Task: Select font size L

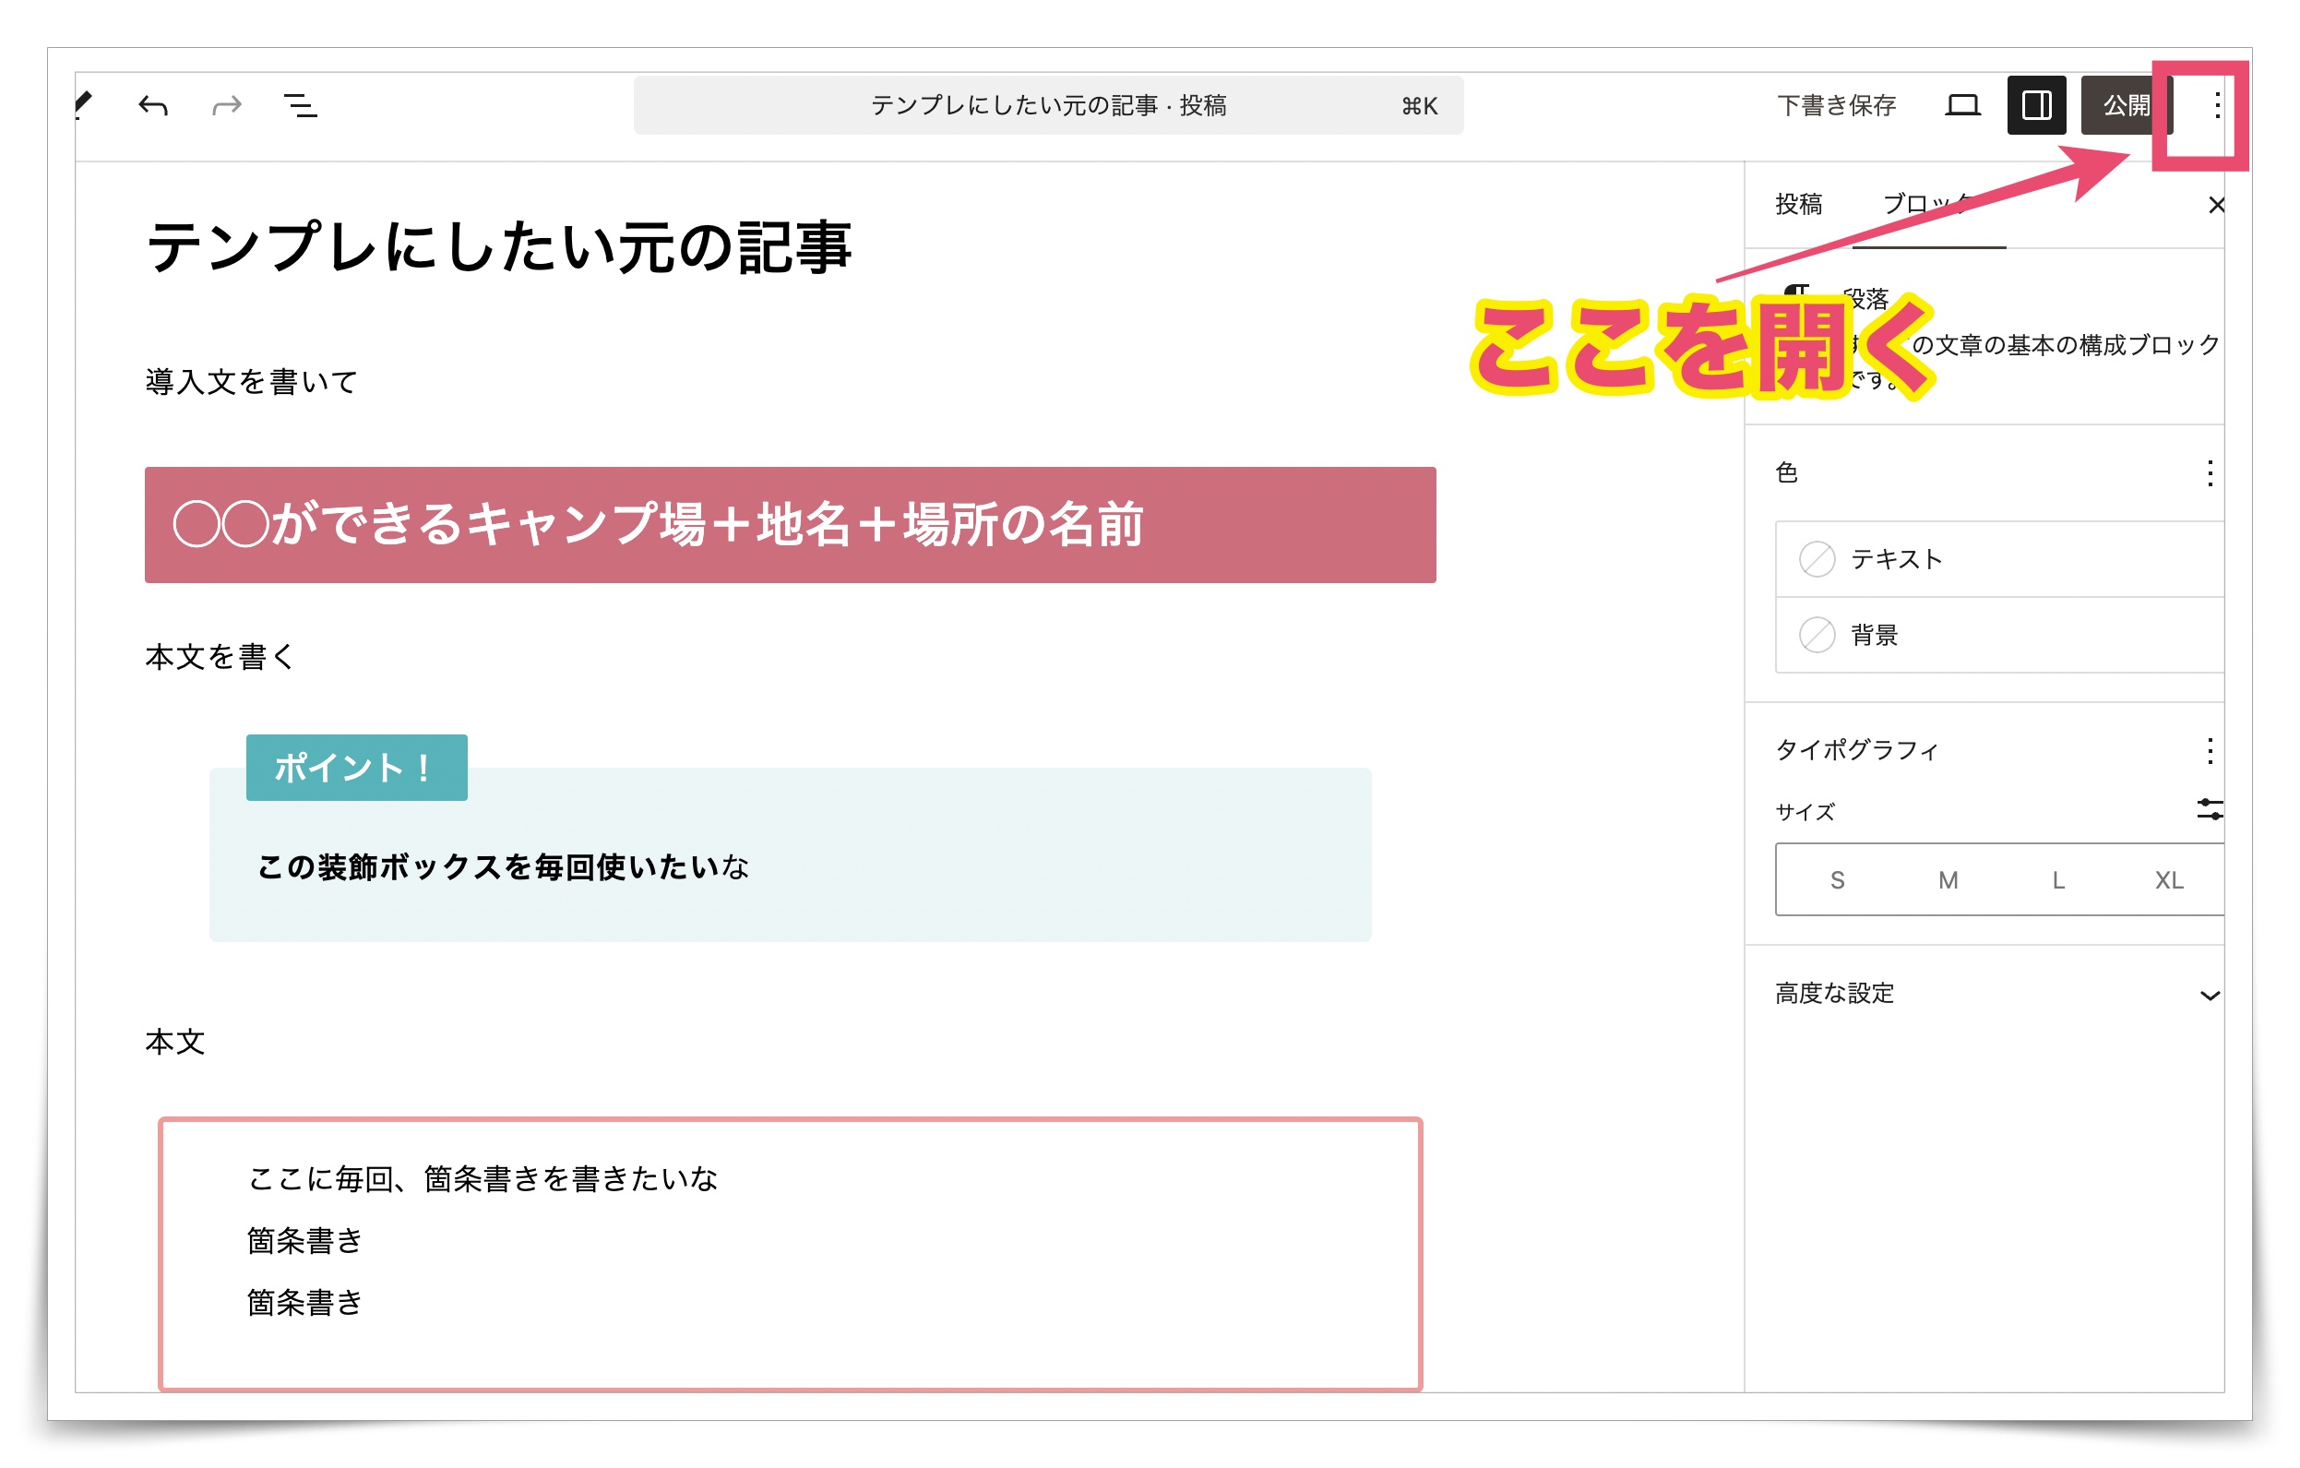Action: click(x=2058, y=880)
